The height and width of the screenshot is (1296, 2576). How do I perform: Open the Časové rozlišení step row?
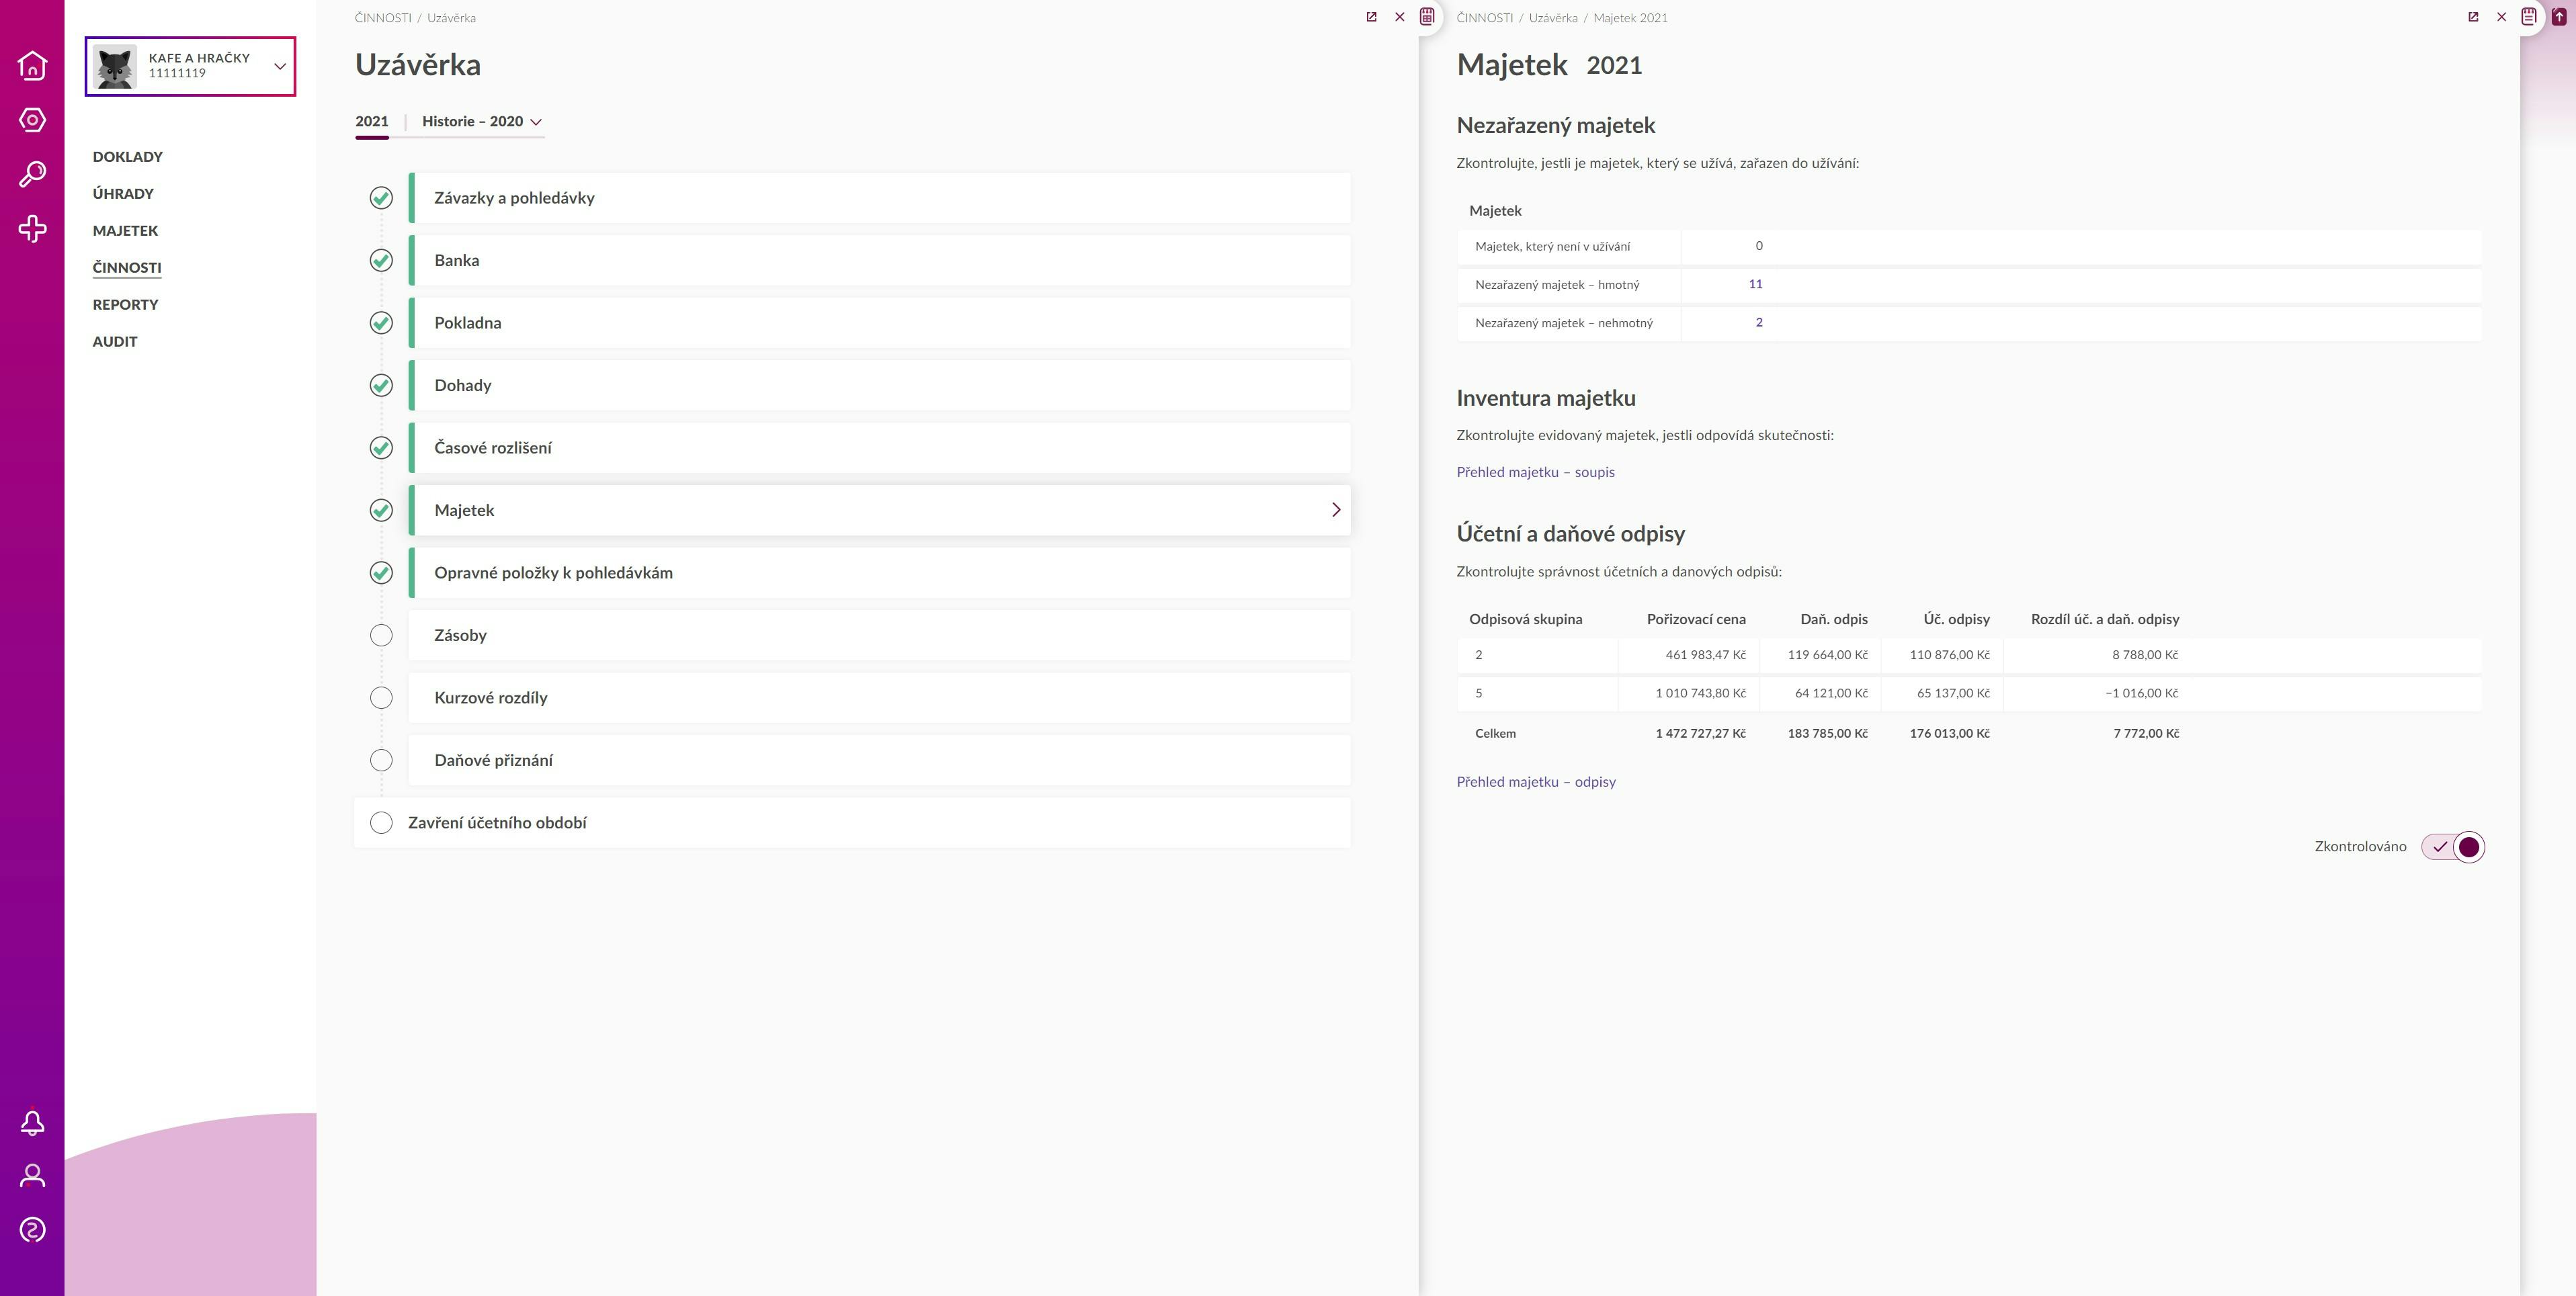point(879,448)
